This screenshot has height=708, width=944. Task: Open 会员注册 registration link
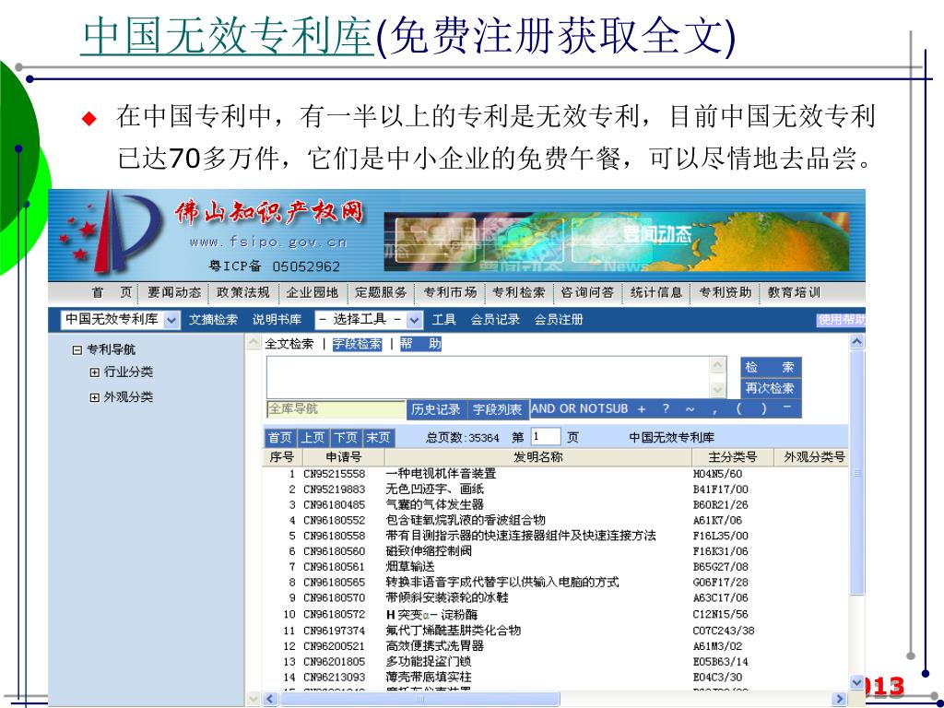point(558,320)
